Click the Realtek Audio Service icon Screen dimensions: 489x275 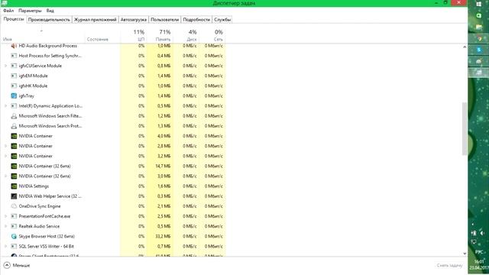(x=14, y=226)
